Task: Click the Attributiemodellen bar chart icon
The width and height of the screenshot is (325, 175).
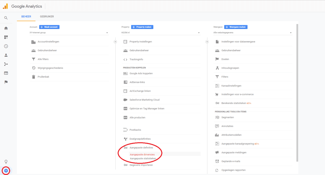Action: pyautogui.click(x=217, y=135)
